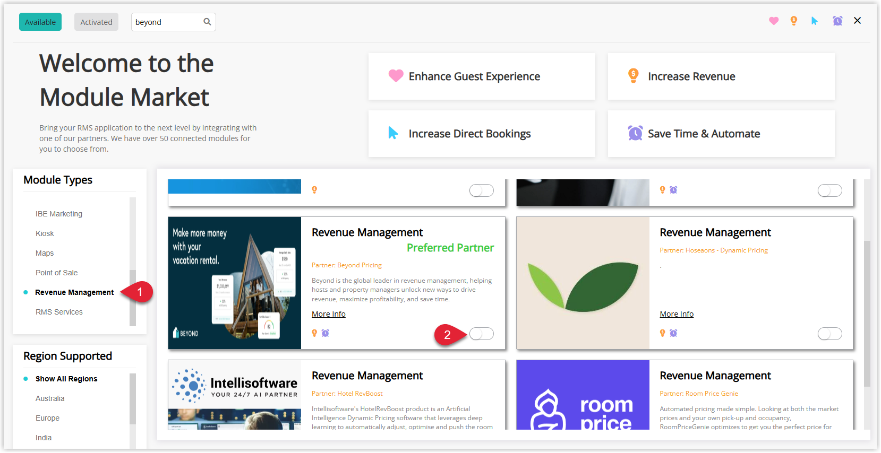
Task: Select Maps module type
Action: tap(45, 253)
